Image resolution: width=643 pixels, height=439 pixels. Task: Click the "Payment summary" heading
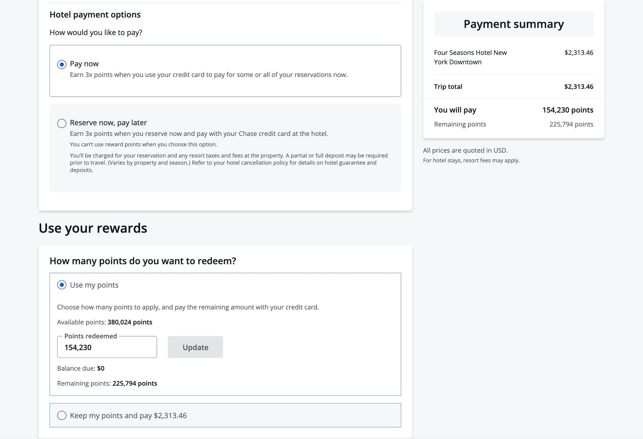click(513, 24)
